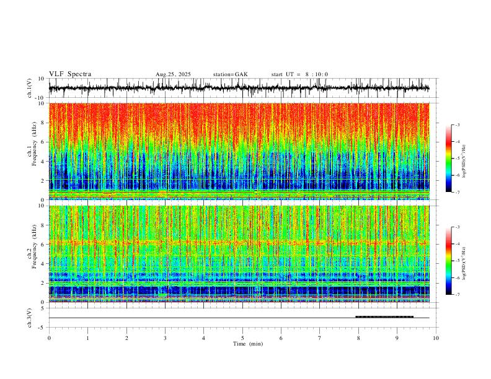Click the 'start UT = 8 :10: 0' text
This screenshot has width=491, height=379.
coord(299,74)
